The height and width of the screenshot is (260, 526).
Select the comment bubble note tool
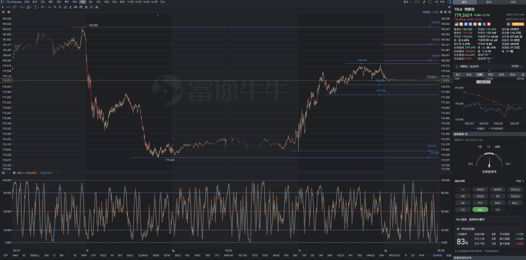tap(55, 7)
